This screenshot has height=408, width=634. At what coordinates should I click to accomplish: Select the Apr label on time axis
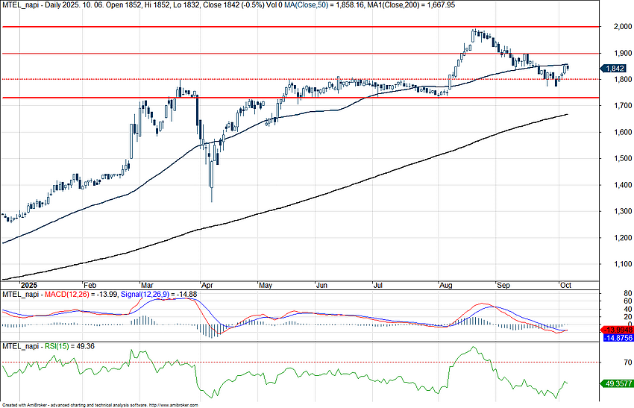coord(208,285)
